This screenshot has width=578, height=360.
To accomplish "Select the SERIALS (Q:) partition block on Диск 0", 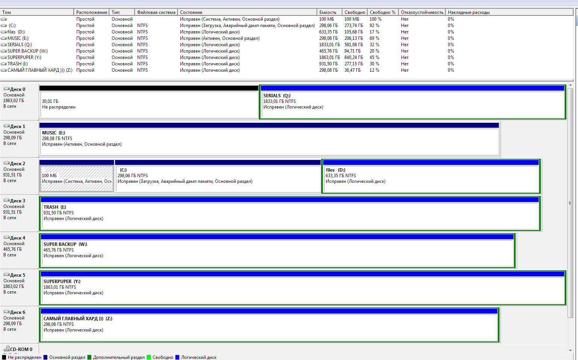I will [x=413, y=102].
